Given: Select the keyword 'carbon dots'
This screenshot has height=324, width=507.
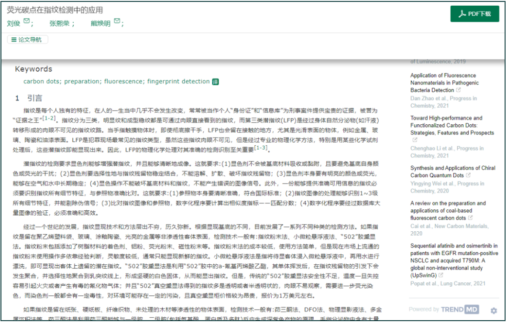Looking at the screenshot, I should pyautogui.click(x=42, y=82).
